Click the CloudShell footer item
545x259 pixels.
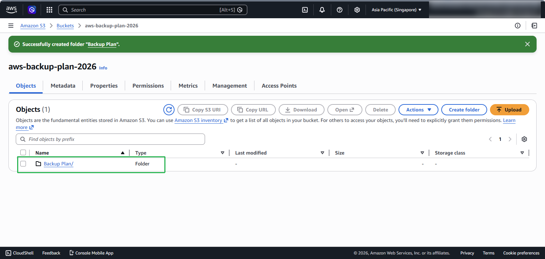[x=20, y=253]
